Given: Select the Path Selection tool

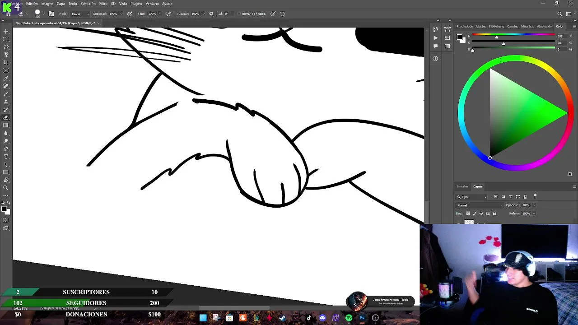Looking at the screenshot, I should click(6, 164).
